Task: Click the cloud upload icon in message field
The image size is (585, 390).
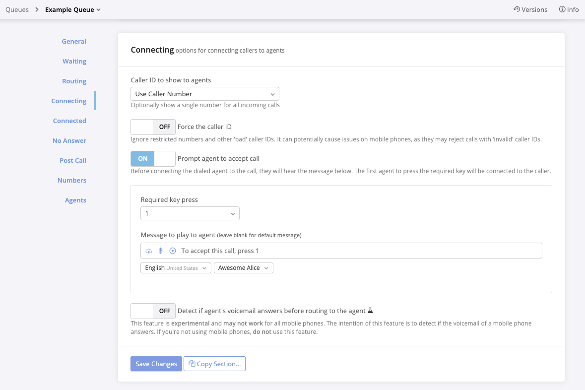Action: [x=148, y=251]
